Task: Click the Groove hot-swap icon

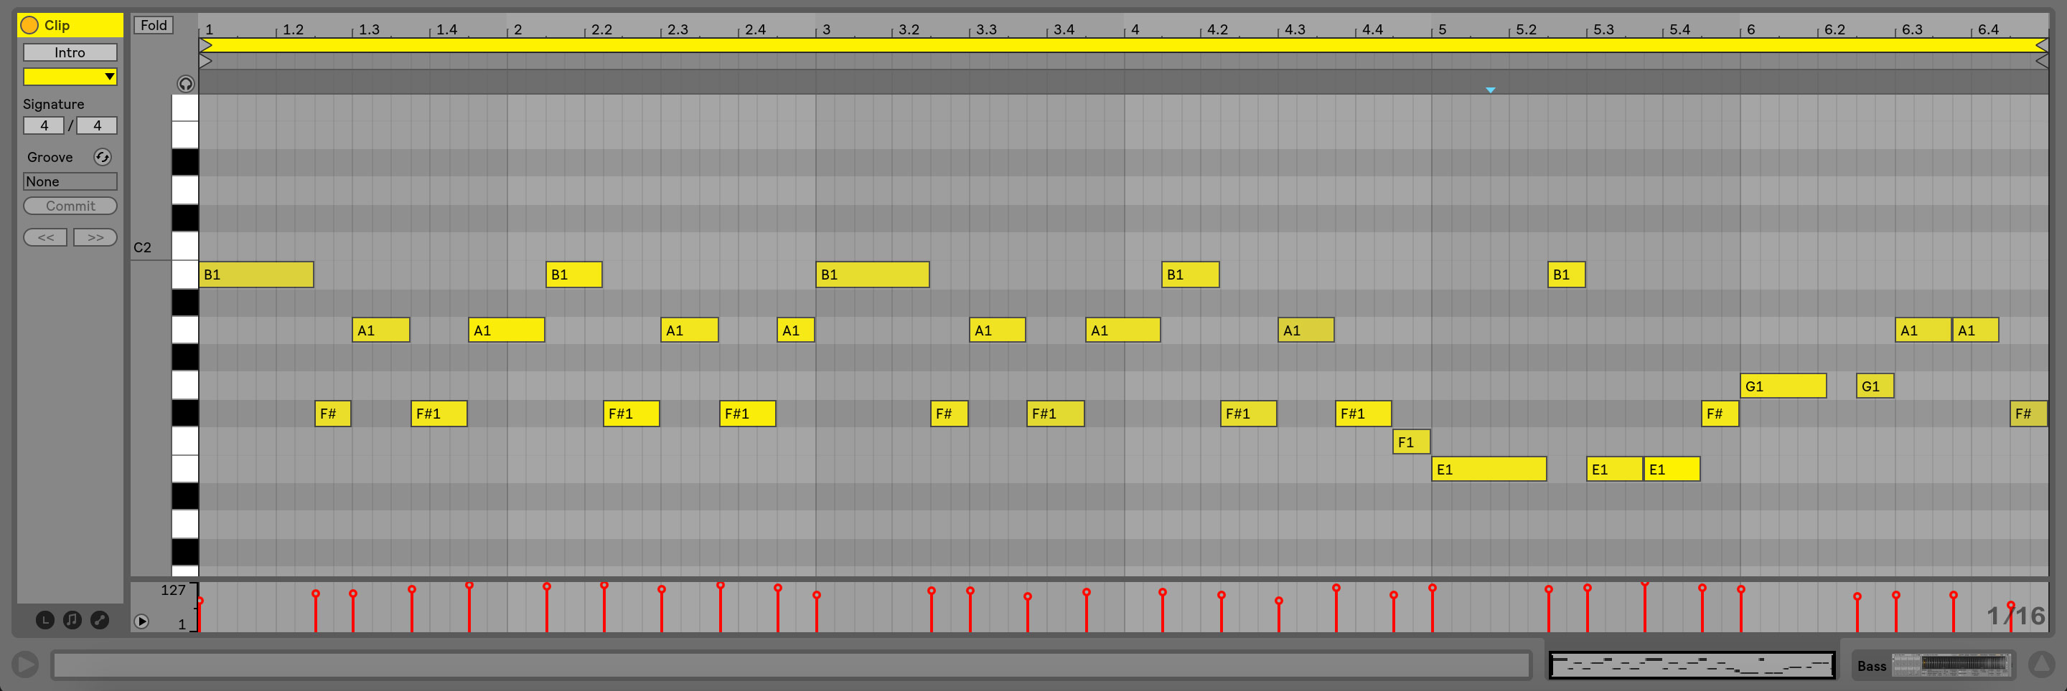Action: coord(102,157)
